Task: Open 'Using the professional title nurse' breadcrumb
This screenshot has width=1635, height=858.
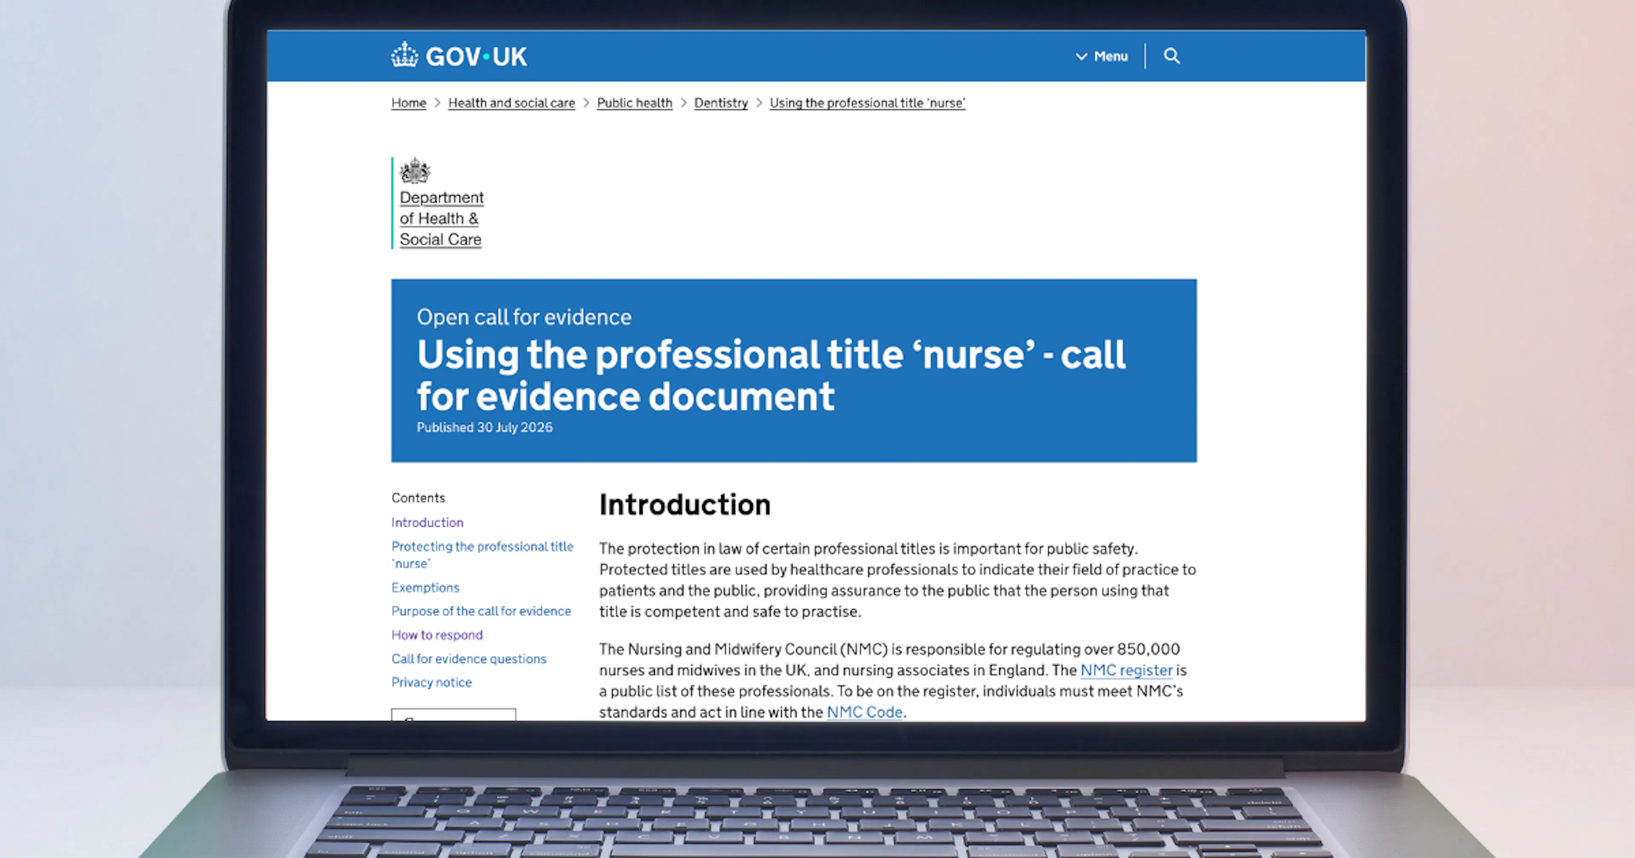Action: [x=868, y=103]
